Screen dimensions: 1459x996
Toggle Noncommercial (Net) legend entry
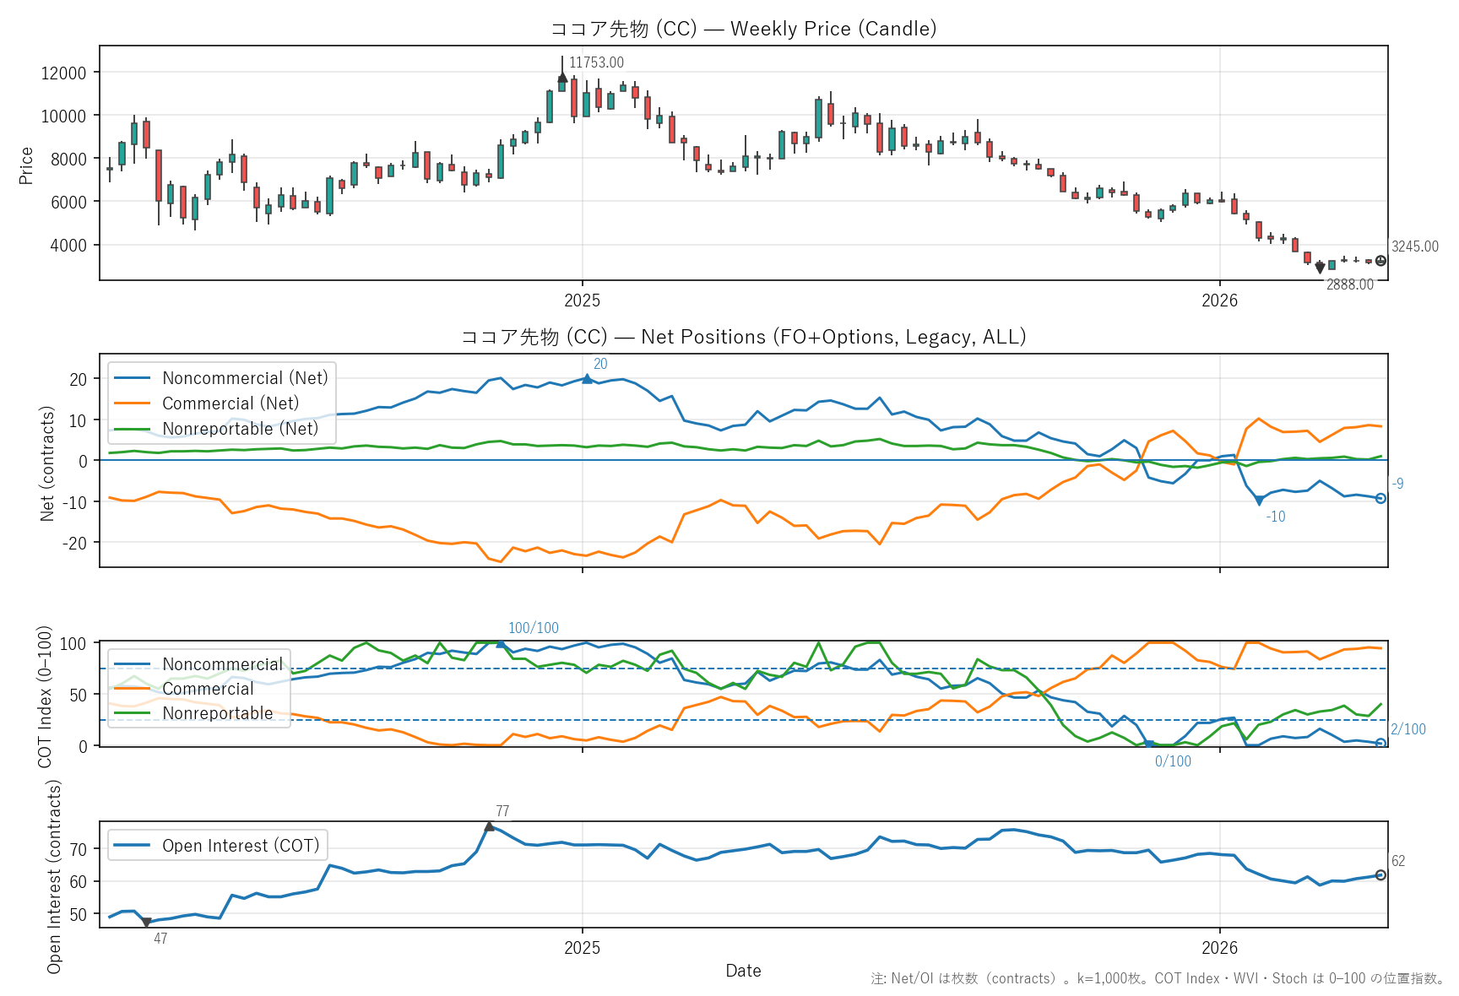tap(244, 378)
